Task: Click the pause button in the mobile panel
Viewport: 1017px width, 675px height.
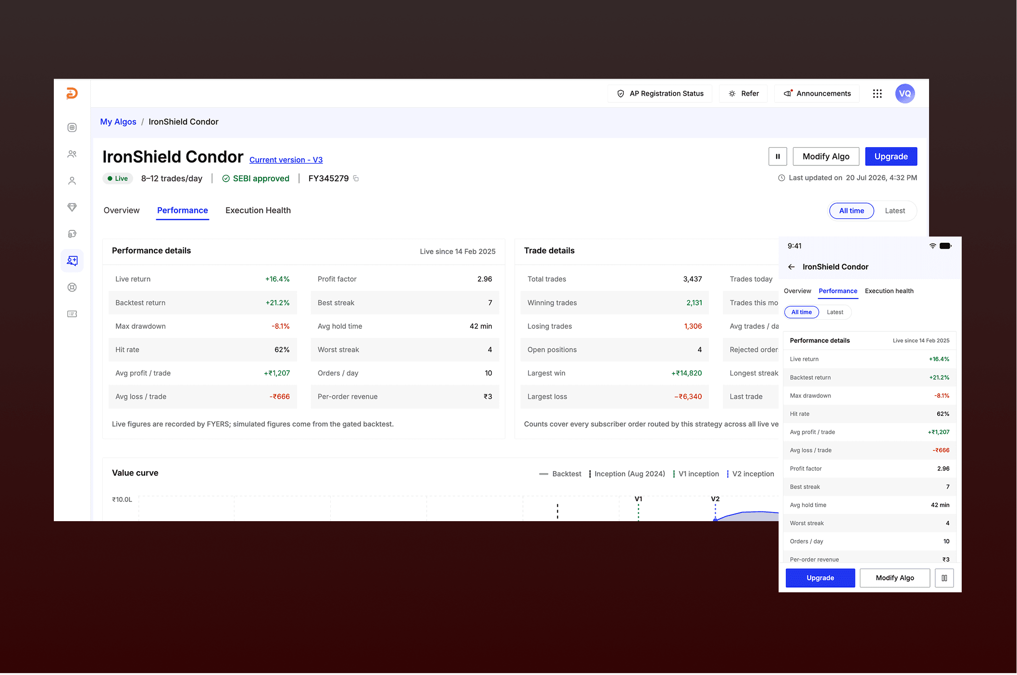Action: pyautogui.click(x=944, y=578)
